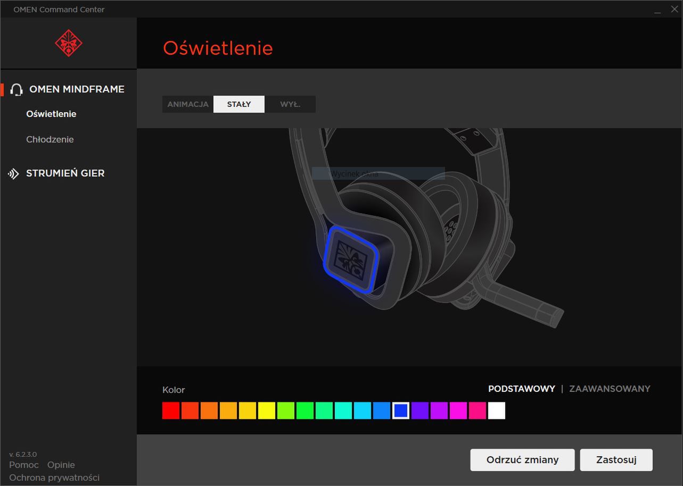Open the Pomoc link

click(23, 465)
